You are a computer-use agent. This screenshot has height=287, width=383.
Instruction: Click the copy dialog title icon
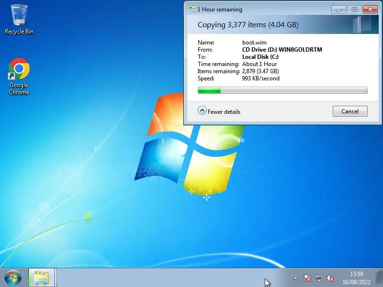point(192,9)
